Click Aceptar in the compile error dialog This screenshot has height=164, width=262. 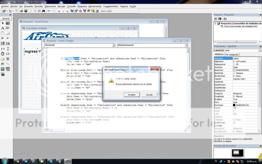pos(132,95)
